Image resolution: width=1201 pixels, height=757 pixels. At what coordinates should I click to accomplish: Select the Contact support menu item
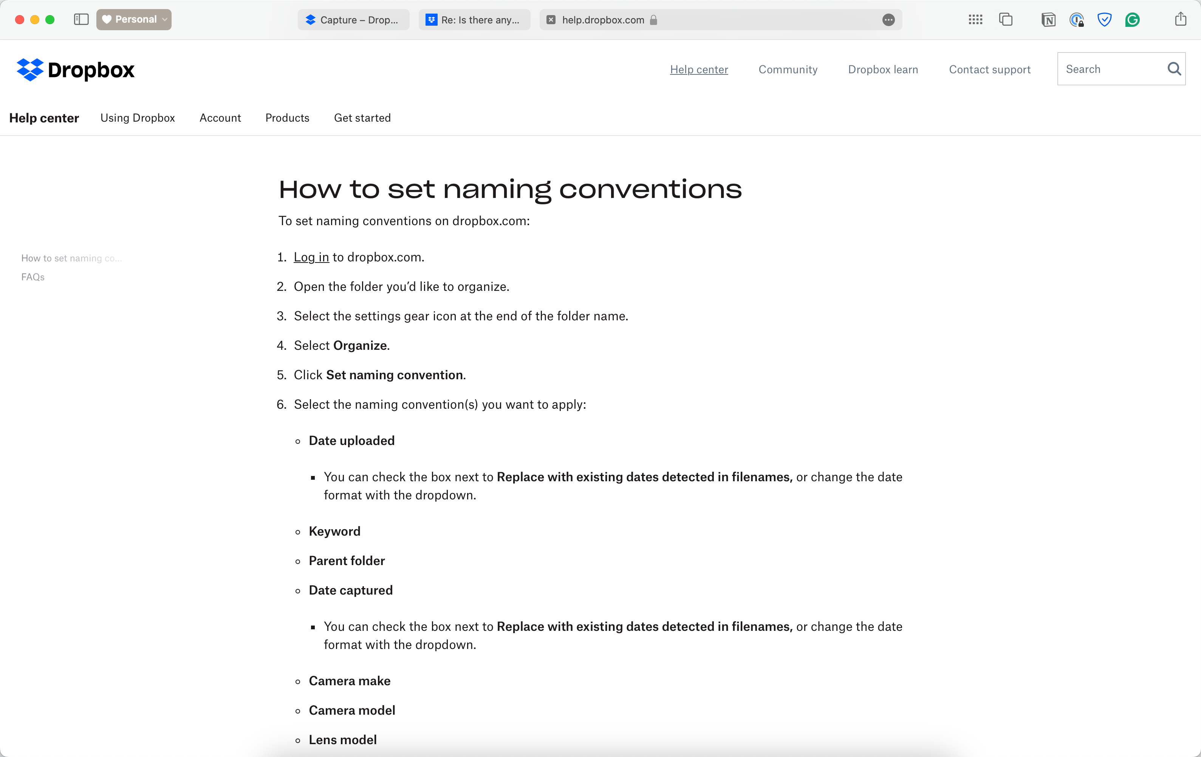click(x=990, y=69)
